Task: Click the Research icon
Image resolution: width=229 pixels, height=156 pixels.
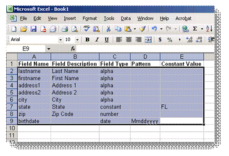Action: click(96, 29)
